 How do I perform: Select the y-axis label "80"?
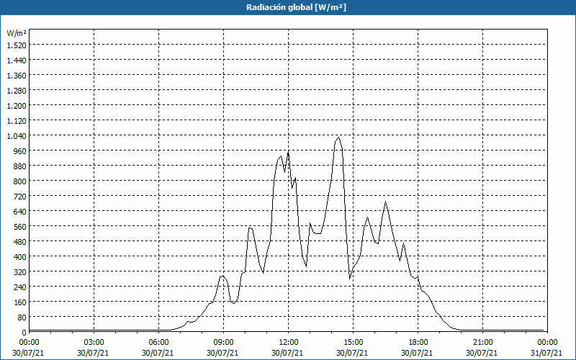click(22, 317)
